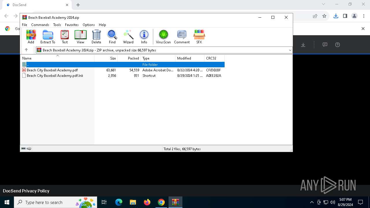Sort by the CRC32 column header
Screen dimensions: 370x208
click(214, 58)
